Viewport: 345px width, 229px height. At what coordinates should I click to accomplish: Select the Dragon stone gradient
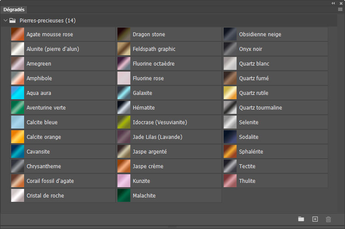tap(124, 35)
